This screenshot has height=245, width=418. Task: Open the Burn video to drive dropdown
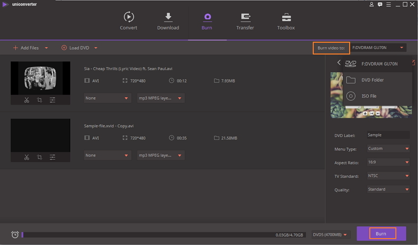[x=378, y=48]
